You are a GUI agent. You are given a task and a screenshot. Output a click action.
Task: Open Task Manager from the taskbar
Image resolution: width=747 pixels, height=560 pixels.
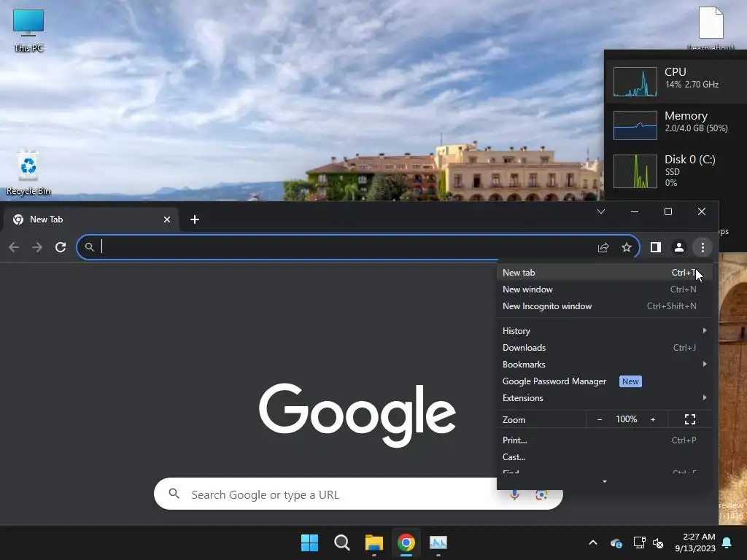(438, 542)
